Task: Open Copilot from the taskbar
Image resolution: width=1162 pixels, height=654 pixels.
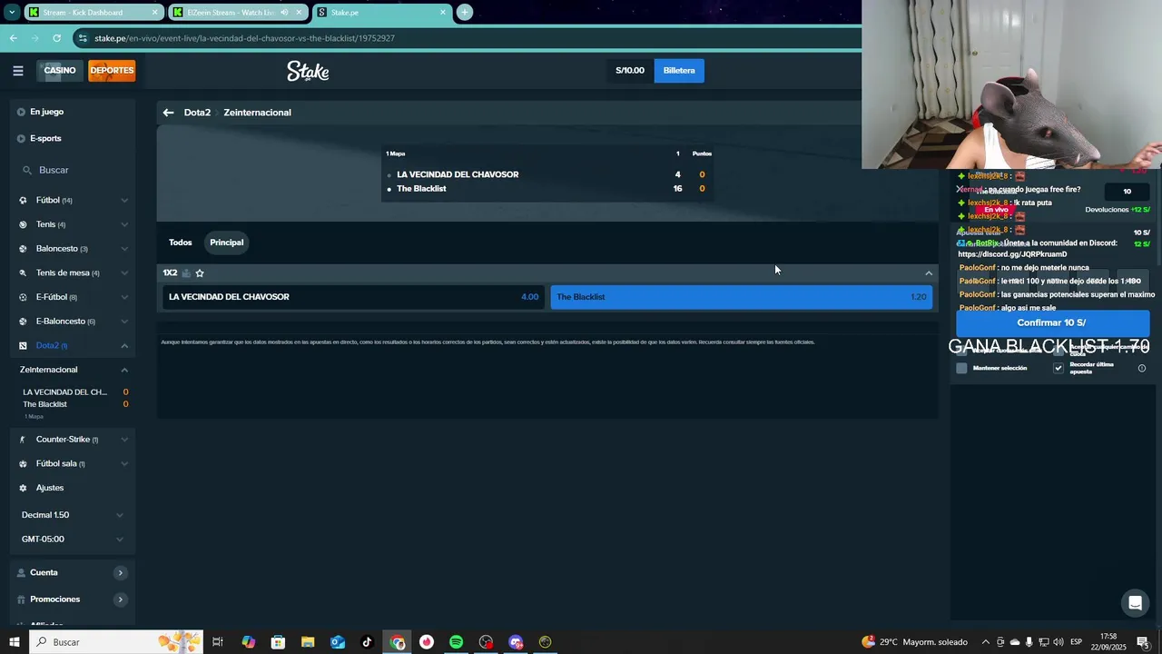Action: [x=248, y=642]
